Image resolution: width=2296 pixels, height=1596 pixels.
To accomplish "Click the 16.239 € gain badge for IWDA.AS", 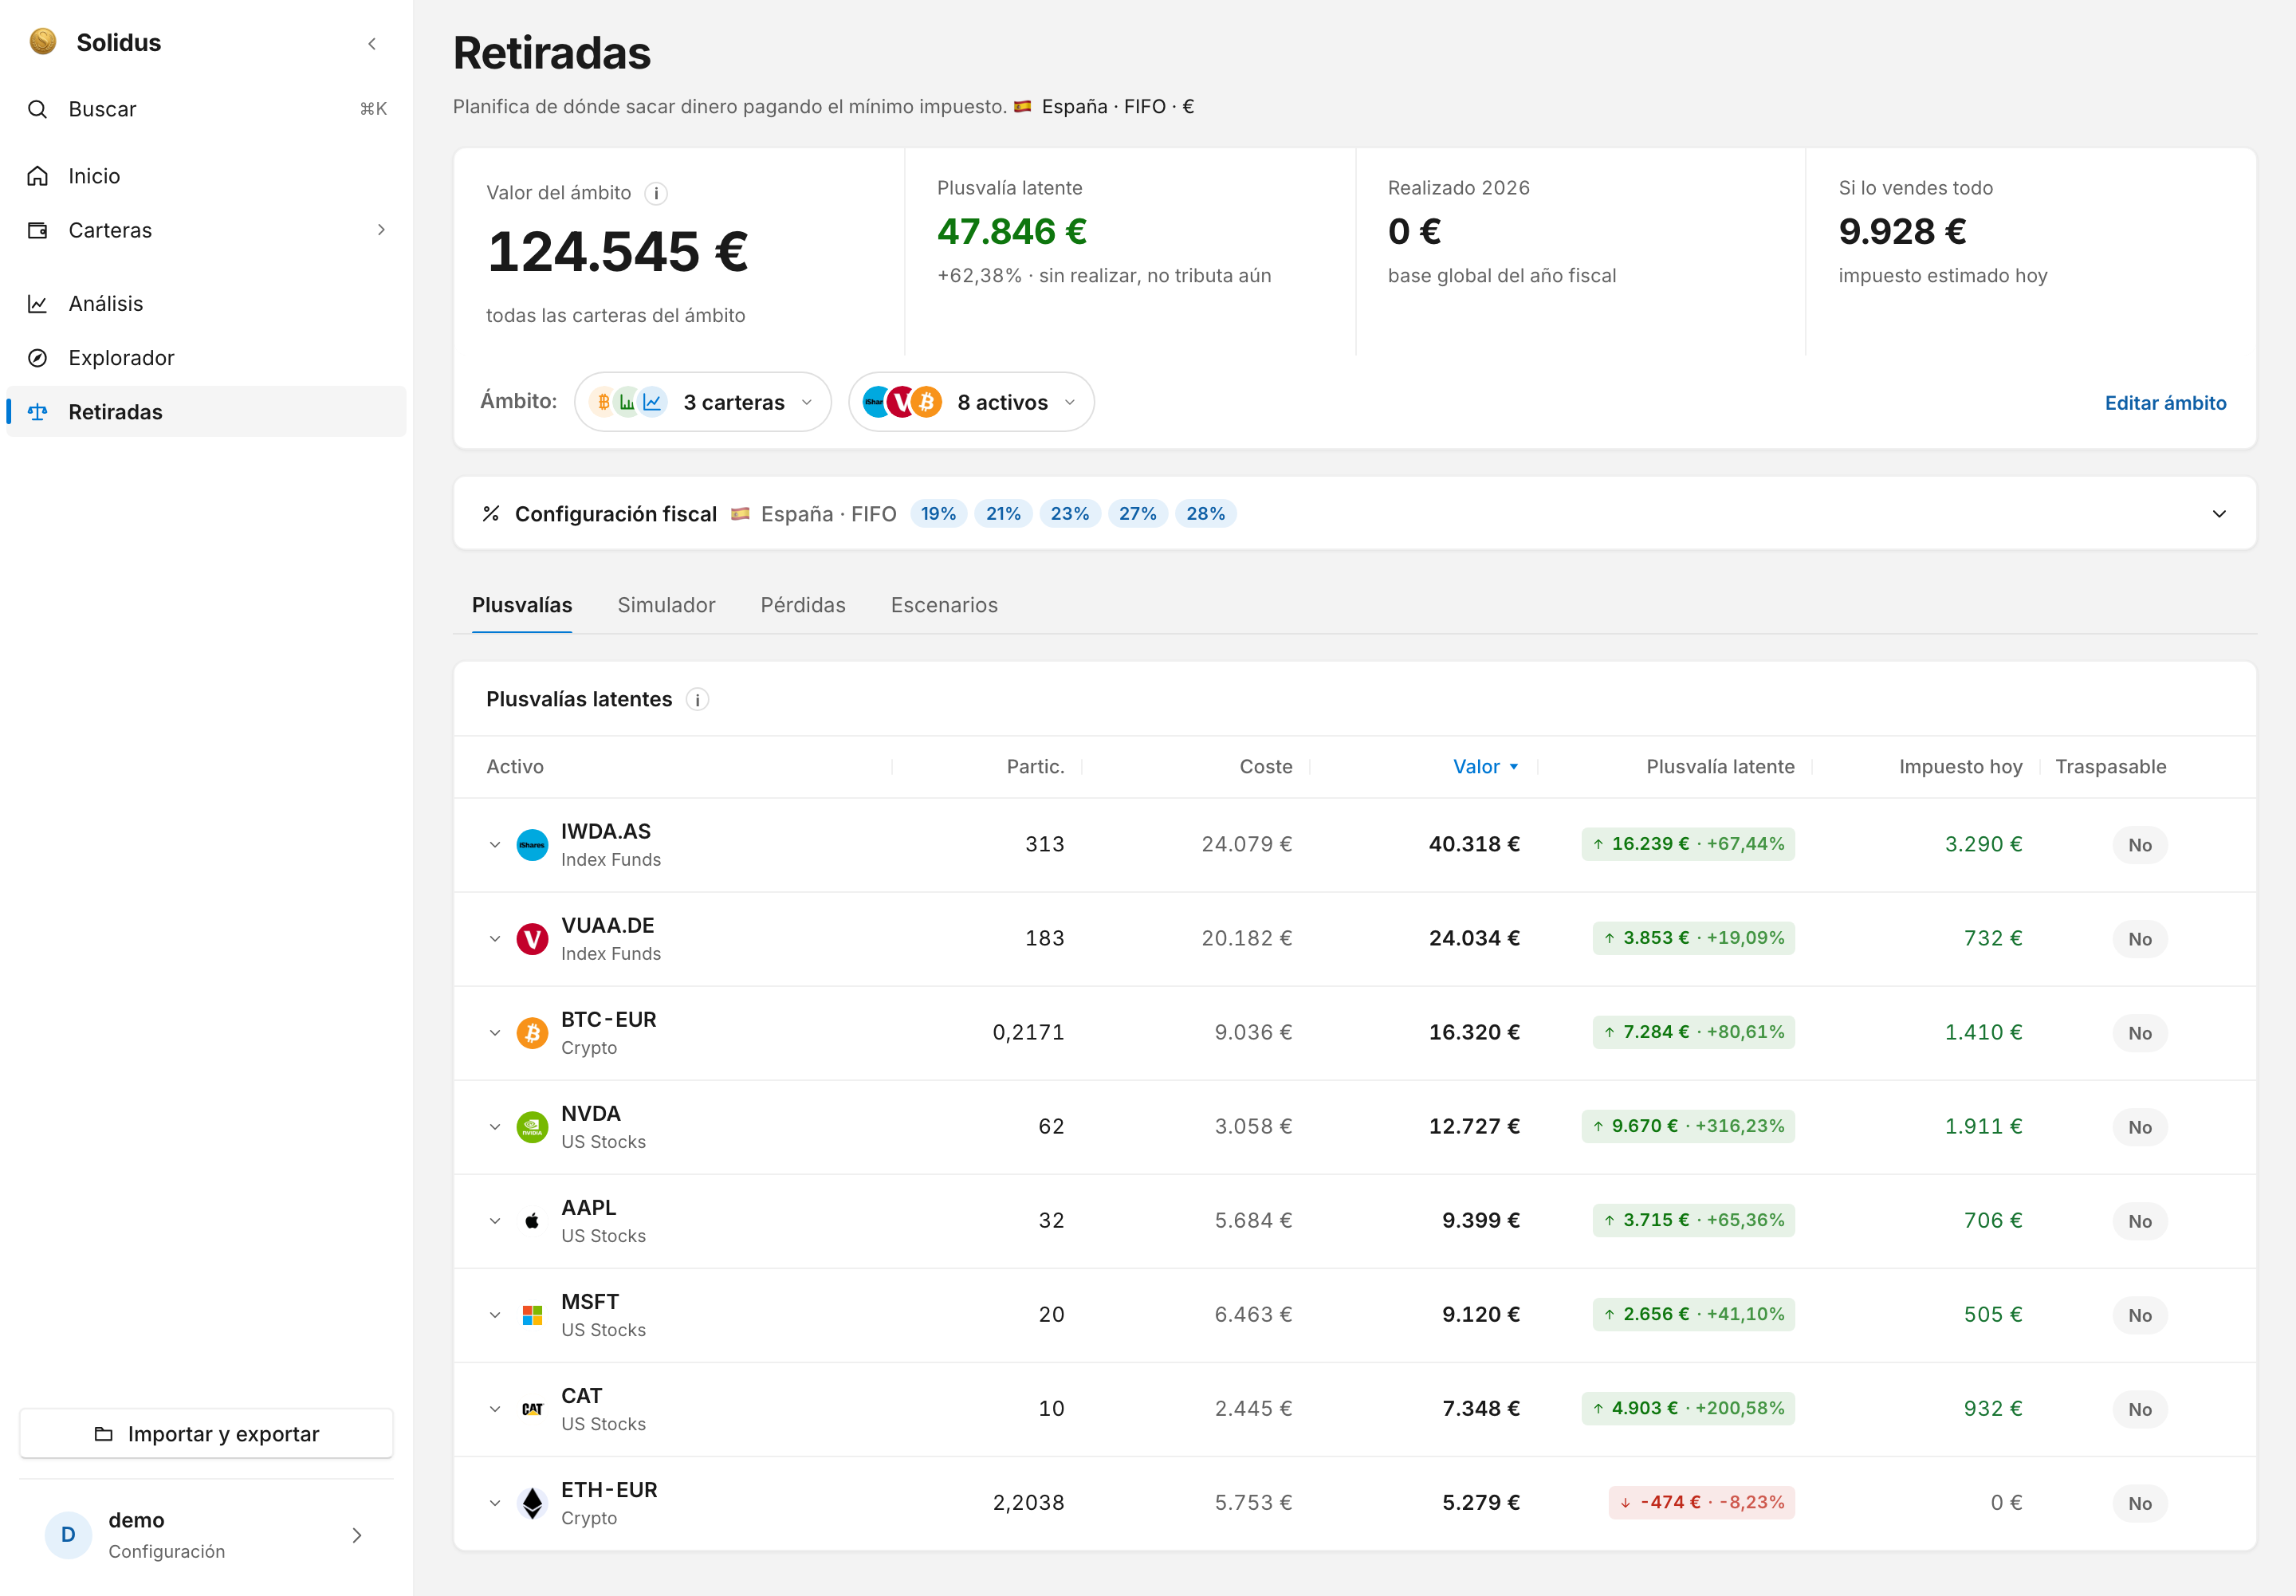I will coord(1688,844).
